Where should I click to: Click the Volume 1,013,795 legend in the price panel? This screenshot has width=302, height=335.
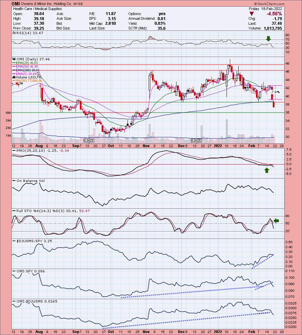coord(27,77)
